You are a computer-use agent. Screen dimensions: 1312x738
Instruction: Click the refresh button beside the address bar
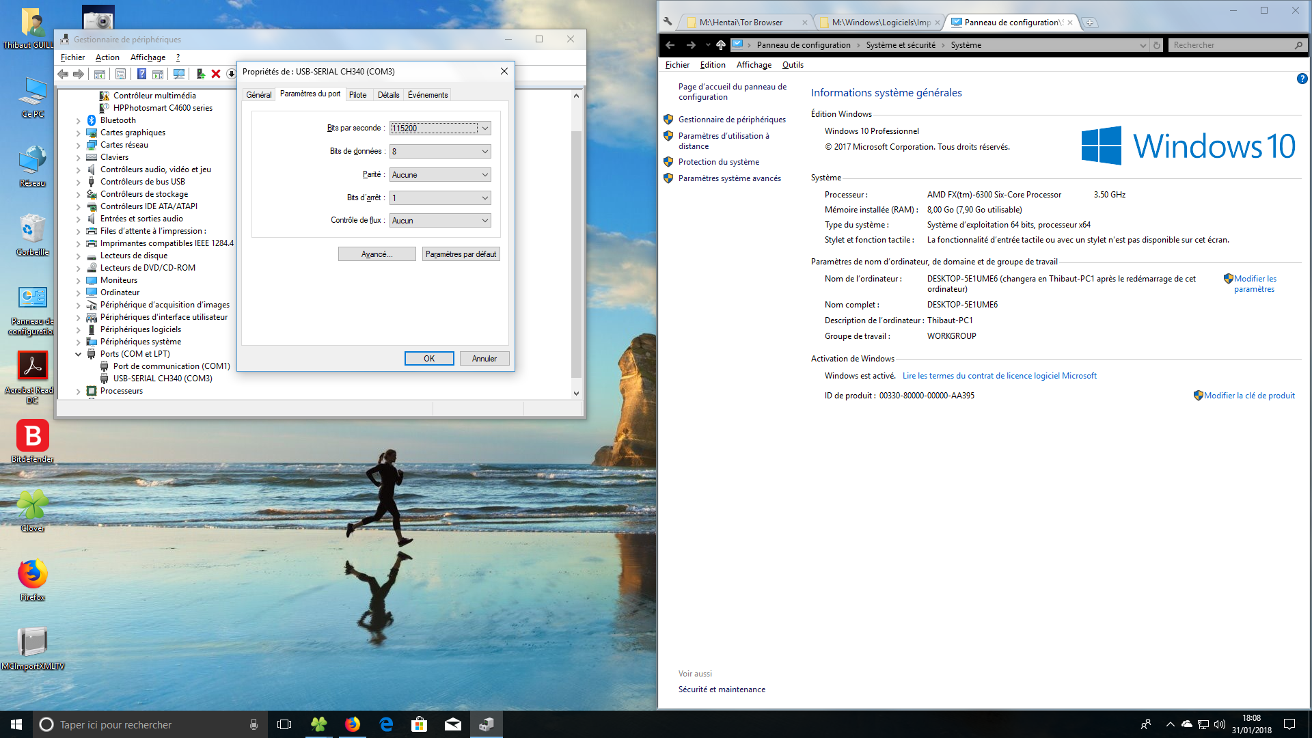[x=1157, y=45]
